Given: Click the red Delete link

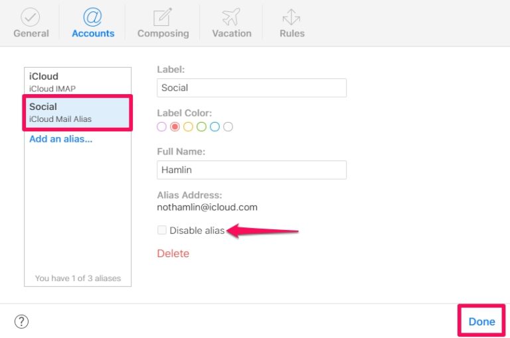Looking at the screenshot, I should (x=173, y=253).
